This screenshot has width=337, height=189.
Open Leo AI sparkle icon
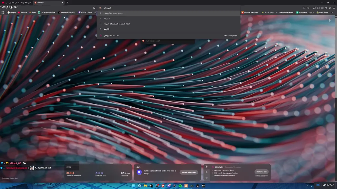click(326, 8)
